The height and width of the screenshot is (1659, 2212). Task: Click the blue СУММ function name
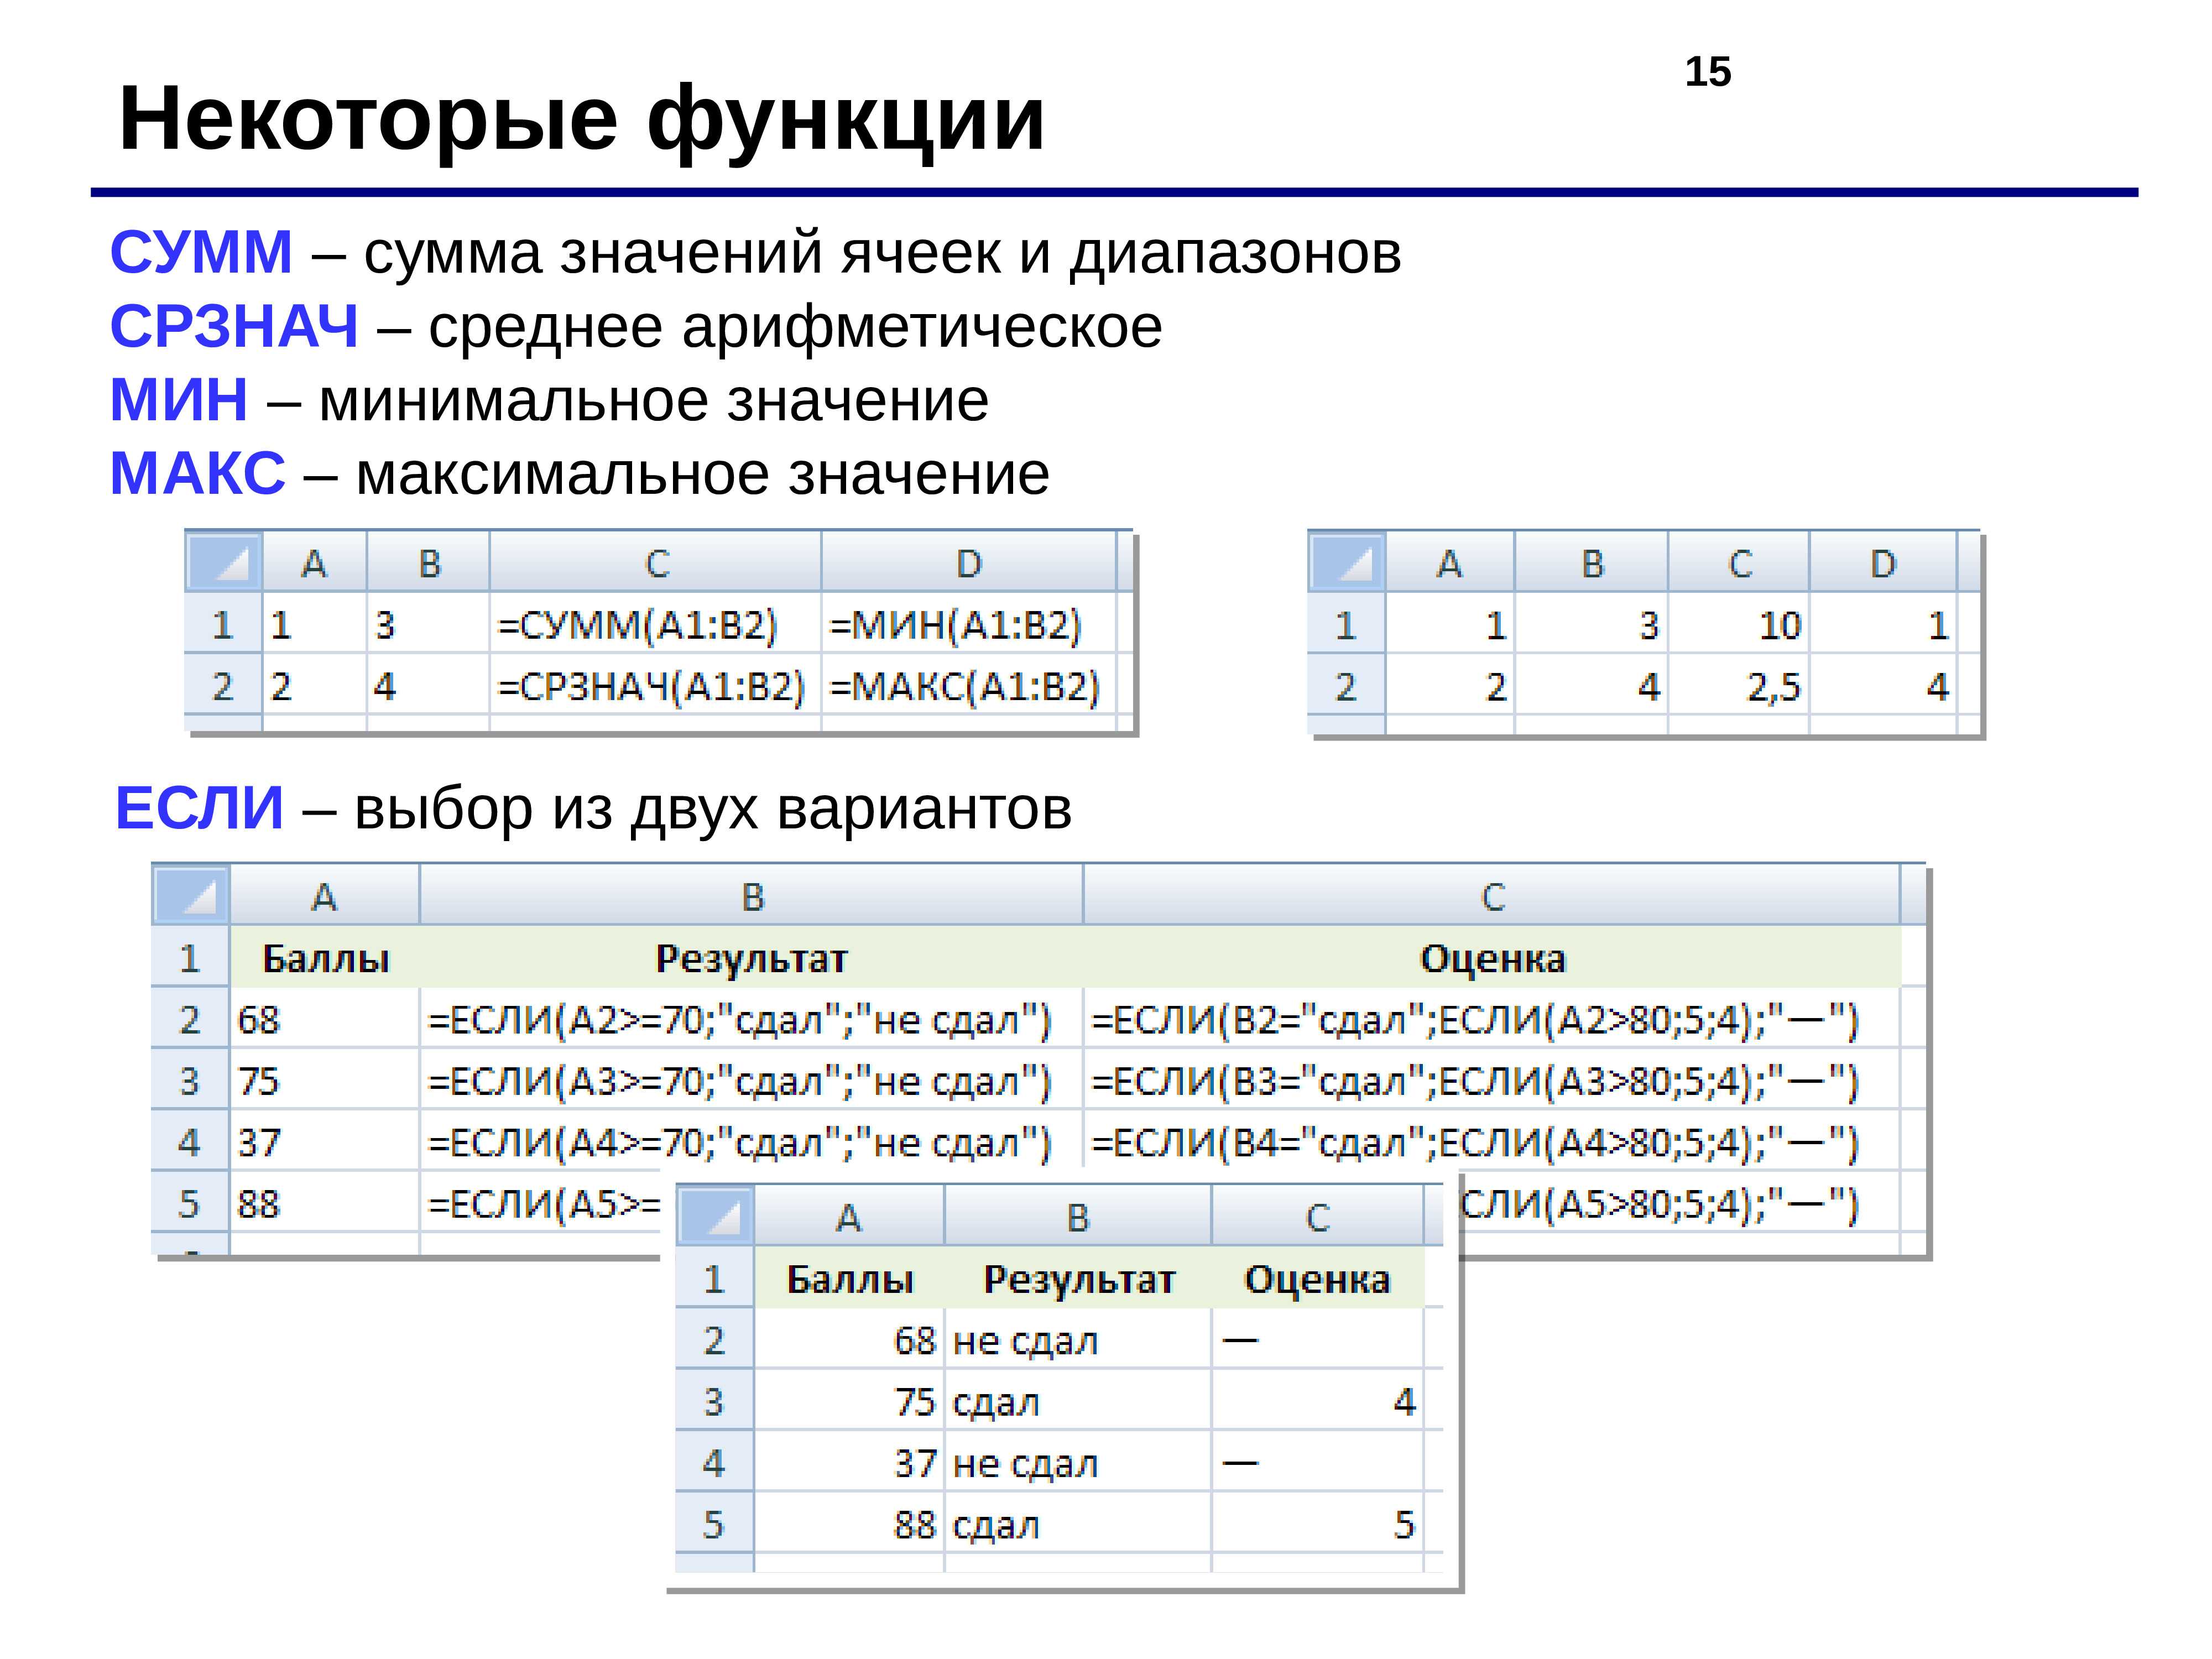pos(201,251)
